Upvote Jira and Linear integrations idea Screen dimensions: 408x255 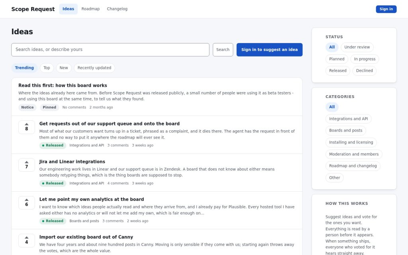click(x=27, y=165)
